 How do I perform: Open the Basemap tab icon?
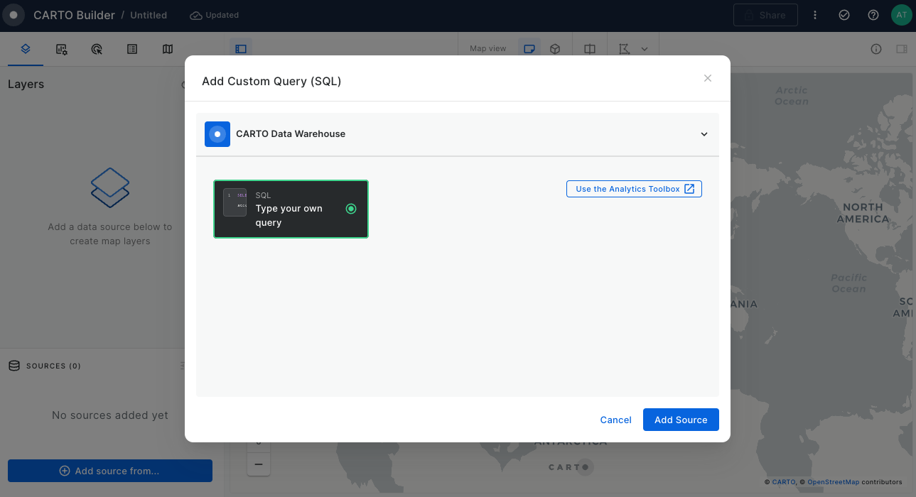tap(168, 49)
